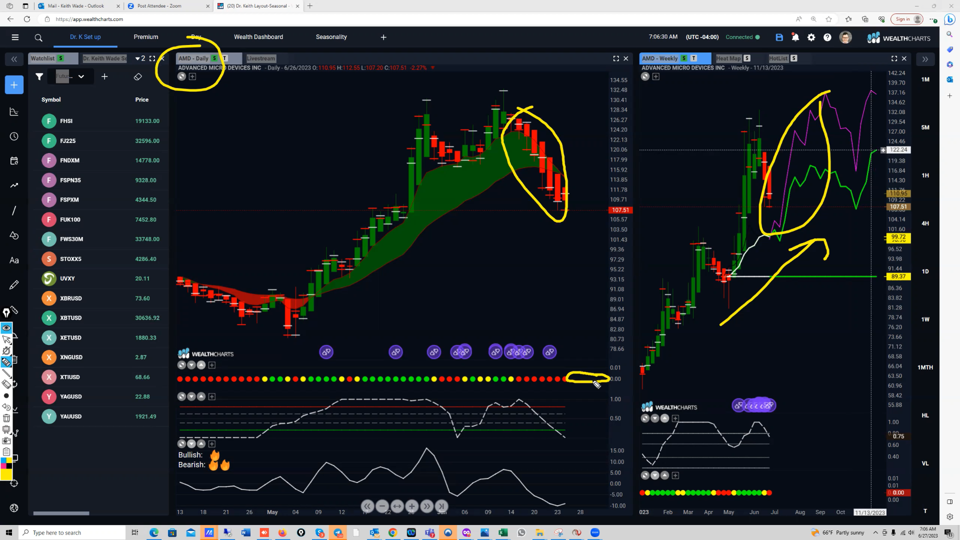Image resolution: width=960 pixels, height=540 pixels.
Task: Open the clock history tool in sidebar
Action: tap(14, 136)
